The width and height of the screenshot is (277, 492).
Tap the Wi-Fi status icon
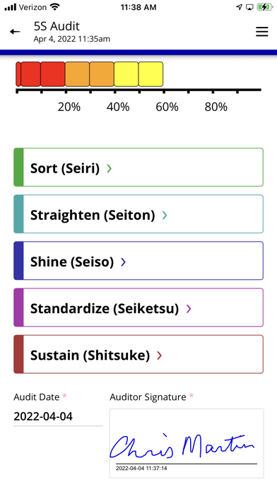(x=56, y=7)
